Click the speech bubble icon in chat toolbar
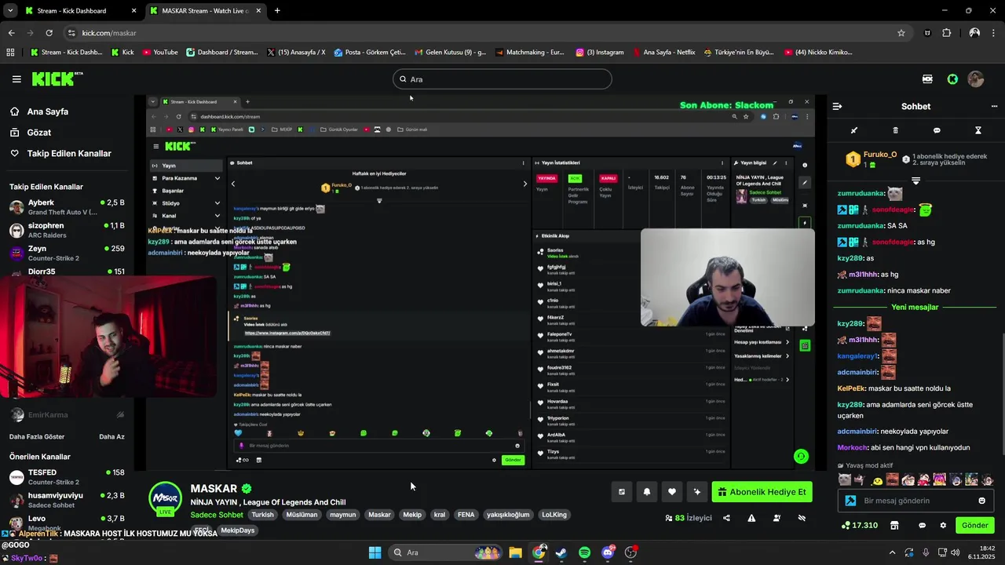Viewport: 1005px width, 565px height. pos(937,130)
